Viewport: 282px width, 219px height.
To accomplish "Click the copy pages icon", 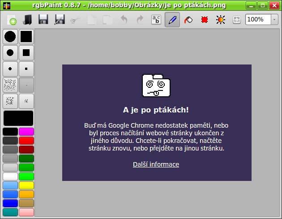I will (92, 20).
